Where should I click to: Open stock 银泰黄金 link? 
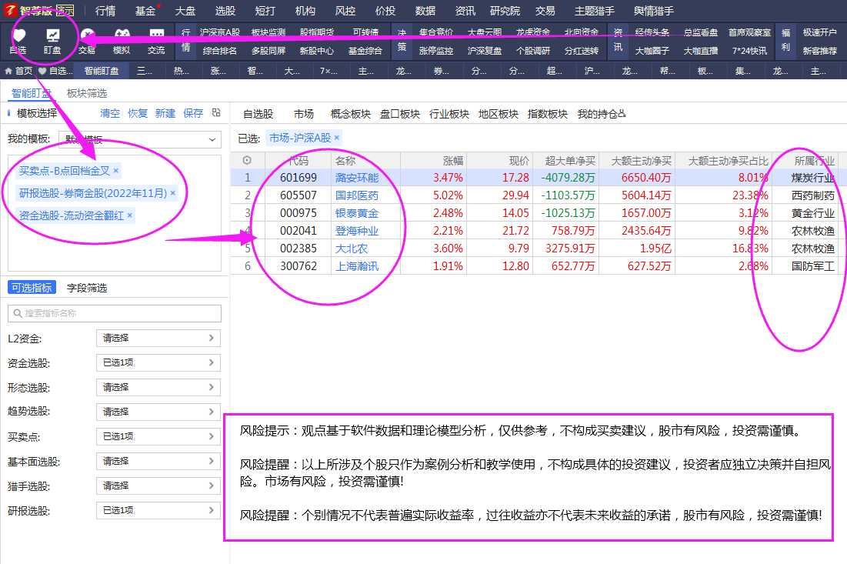click(x=357, y=213)
